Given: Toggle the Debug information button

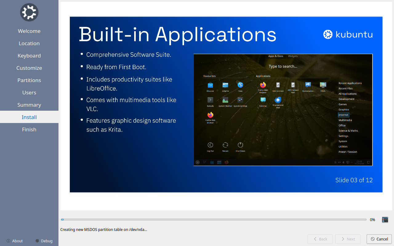Looking at the screenshot, I should coord(44,241).
